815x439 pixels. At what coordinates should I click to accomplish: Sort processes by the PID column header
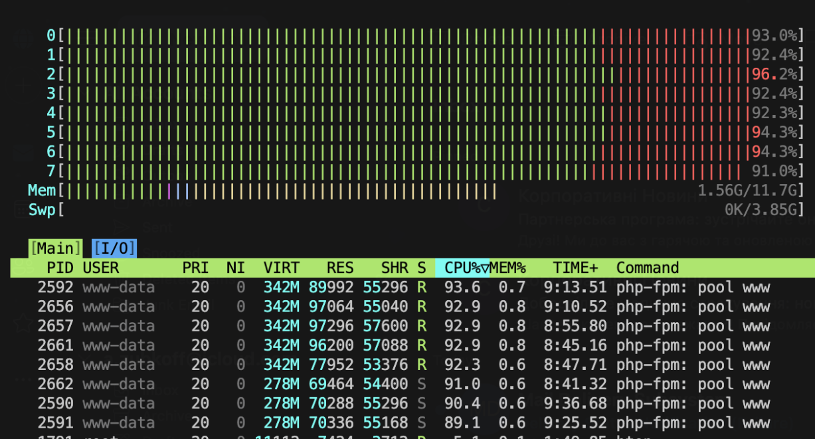[x=60, y=268]
